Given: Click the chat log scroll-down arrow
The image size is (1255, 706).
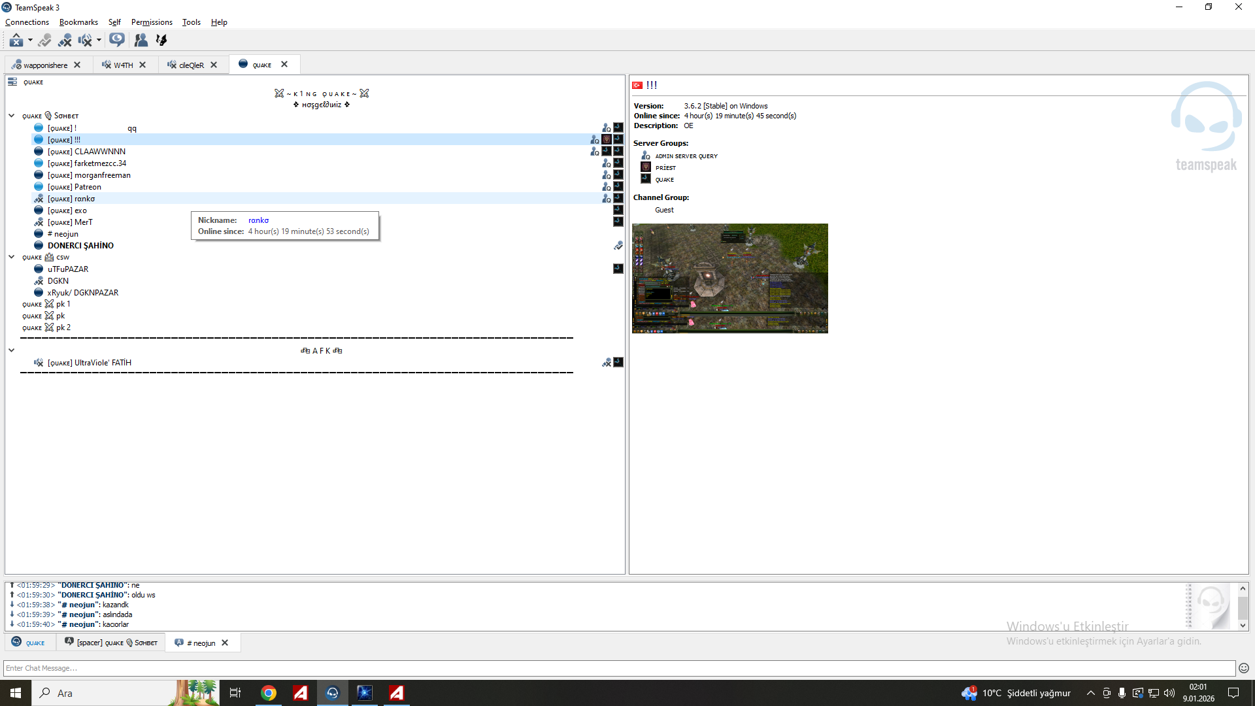Looking at the screenshot, I should coord(1243,626).
